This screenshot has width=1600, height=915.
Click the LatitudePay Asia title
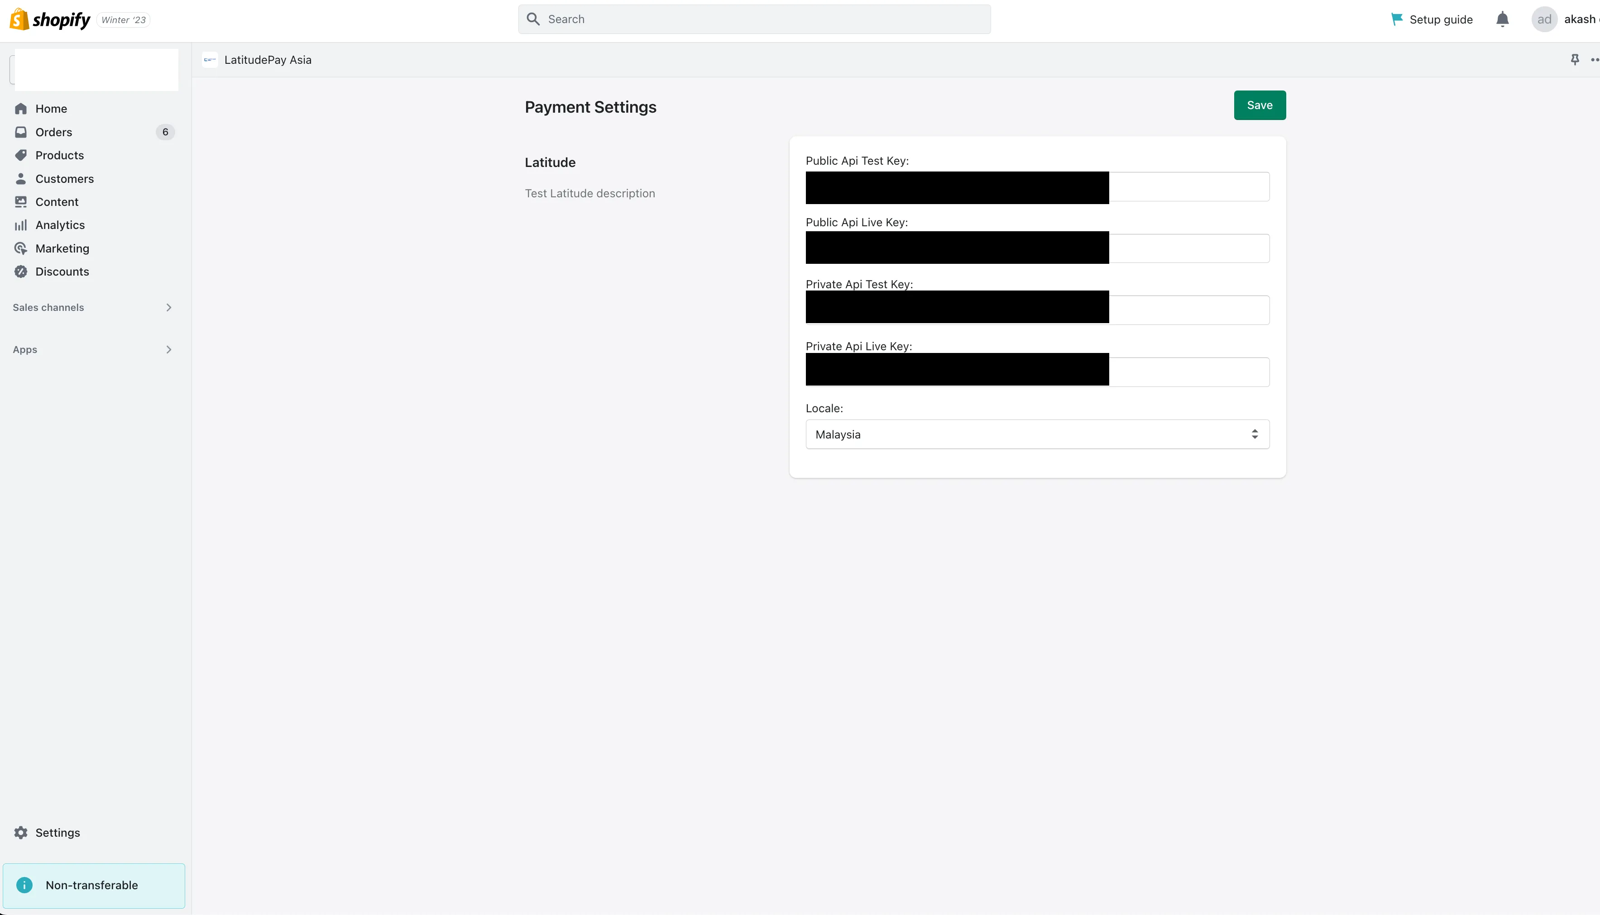tap(268, 60)
